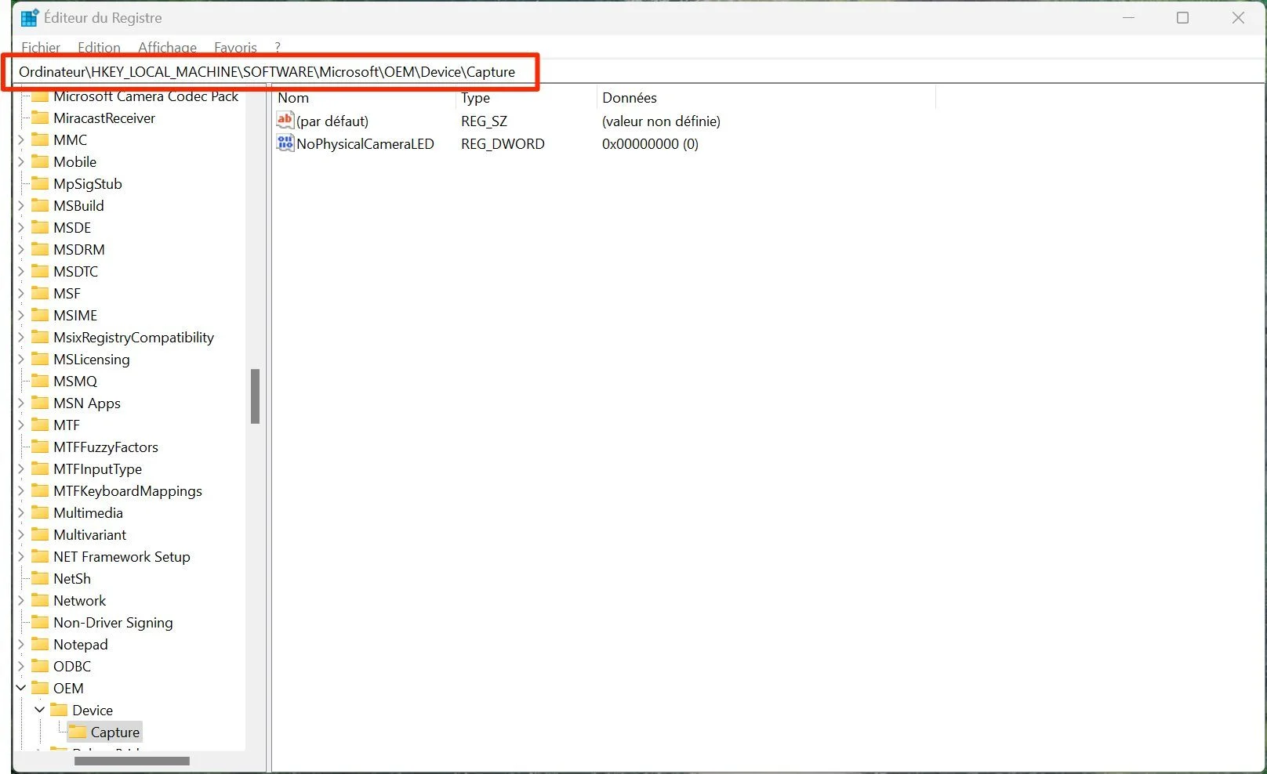Select the MSMQ folder icon
The image size is (1267, 774).
(40, 381)
